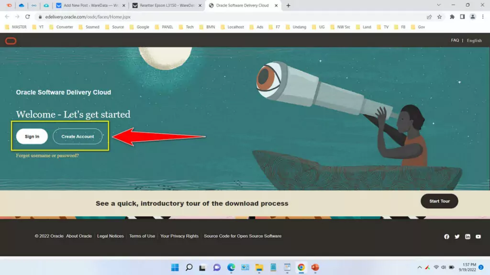Open Source Code for Open Source Software
490x275 pixels.
coord(243,236)
